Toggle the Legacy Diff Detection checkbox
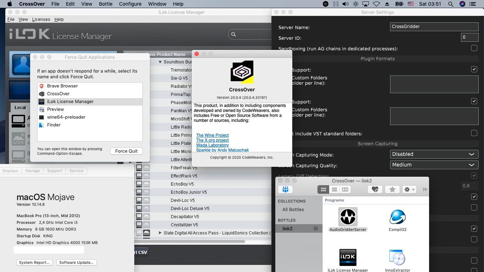This screenshot has height=272, width=484. point(474,175)
